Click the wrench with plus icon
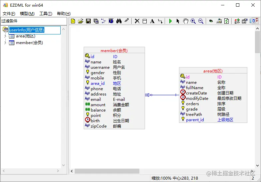This screenshot has height=182, width=261. tap(237, 21)
